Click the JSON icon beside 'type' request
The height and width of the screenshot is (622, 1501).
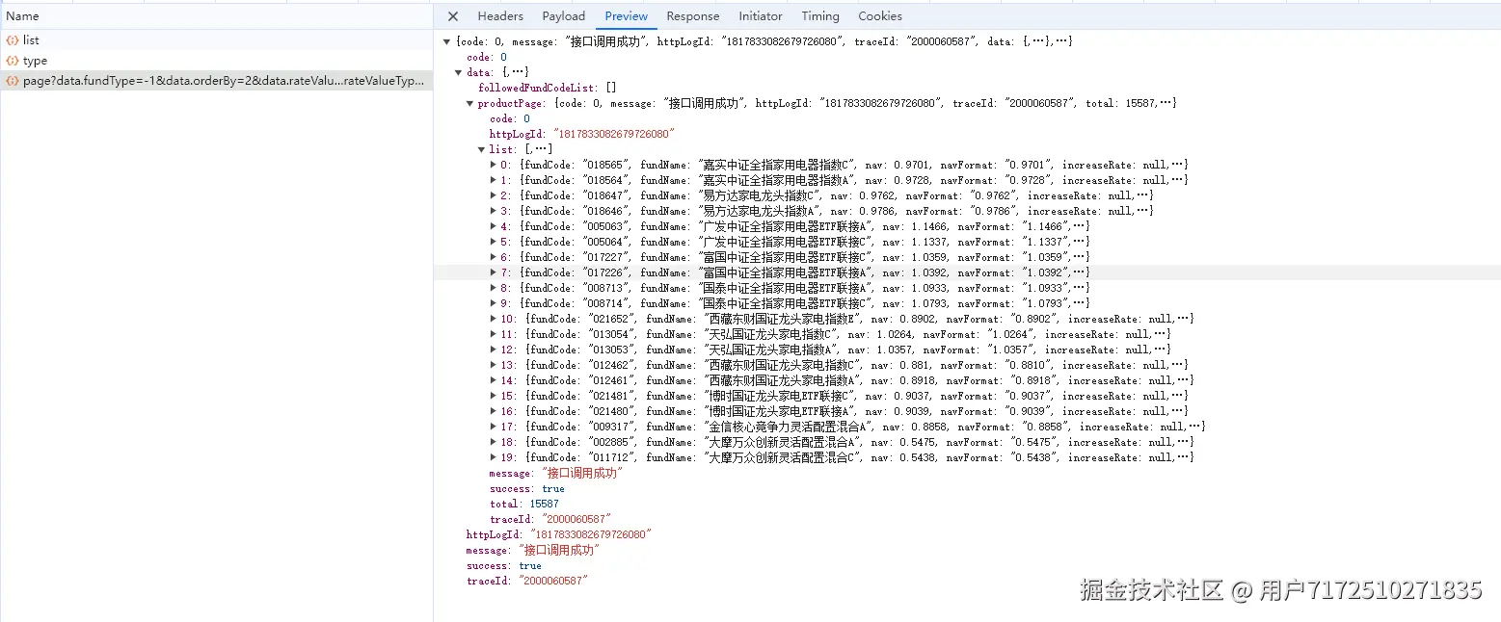click(13, 61)
